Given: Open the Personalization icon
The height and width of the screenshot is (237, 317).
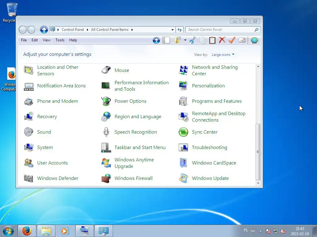Looking at the screenshot, I should [x=183, y=86].
